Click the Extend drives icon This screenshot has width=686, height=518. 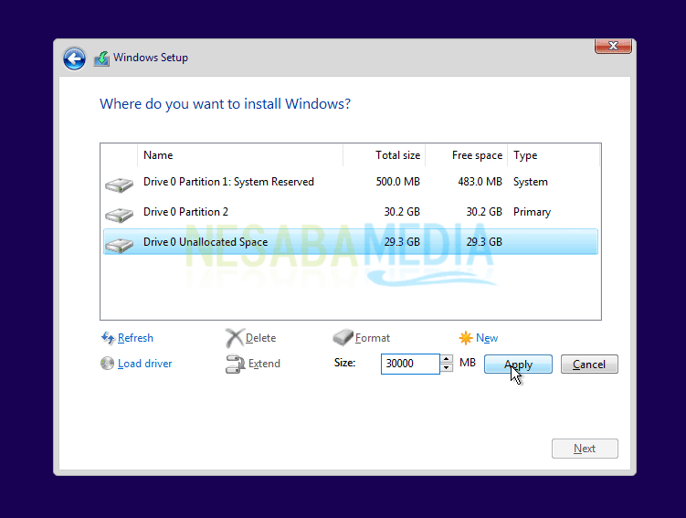[236, 364]
